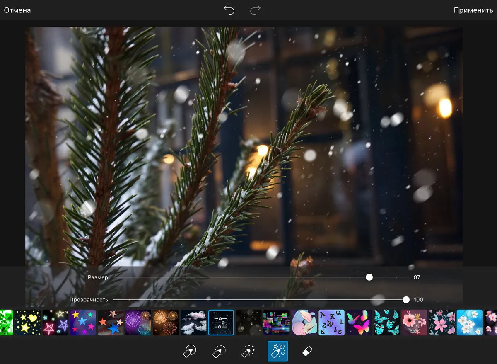Screen dimensions: 497x364
Task: Adjust the Прозрачность opacity slider
Action: point(261,300)
